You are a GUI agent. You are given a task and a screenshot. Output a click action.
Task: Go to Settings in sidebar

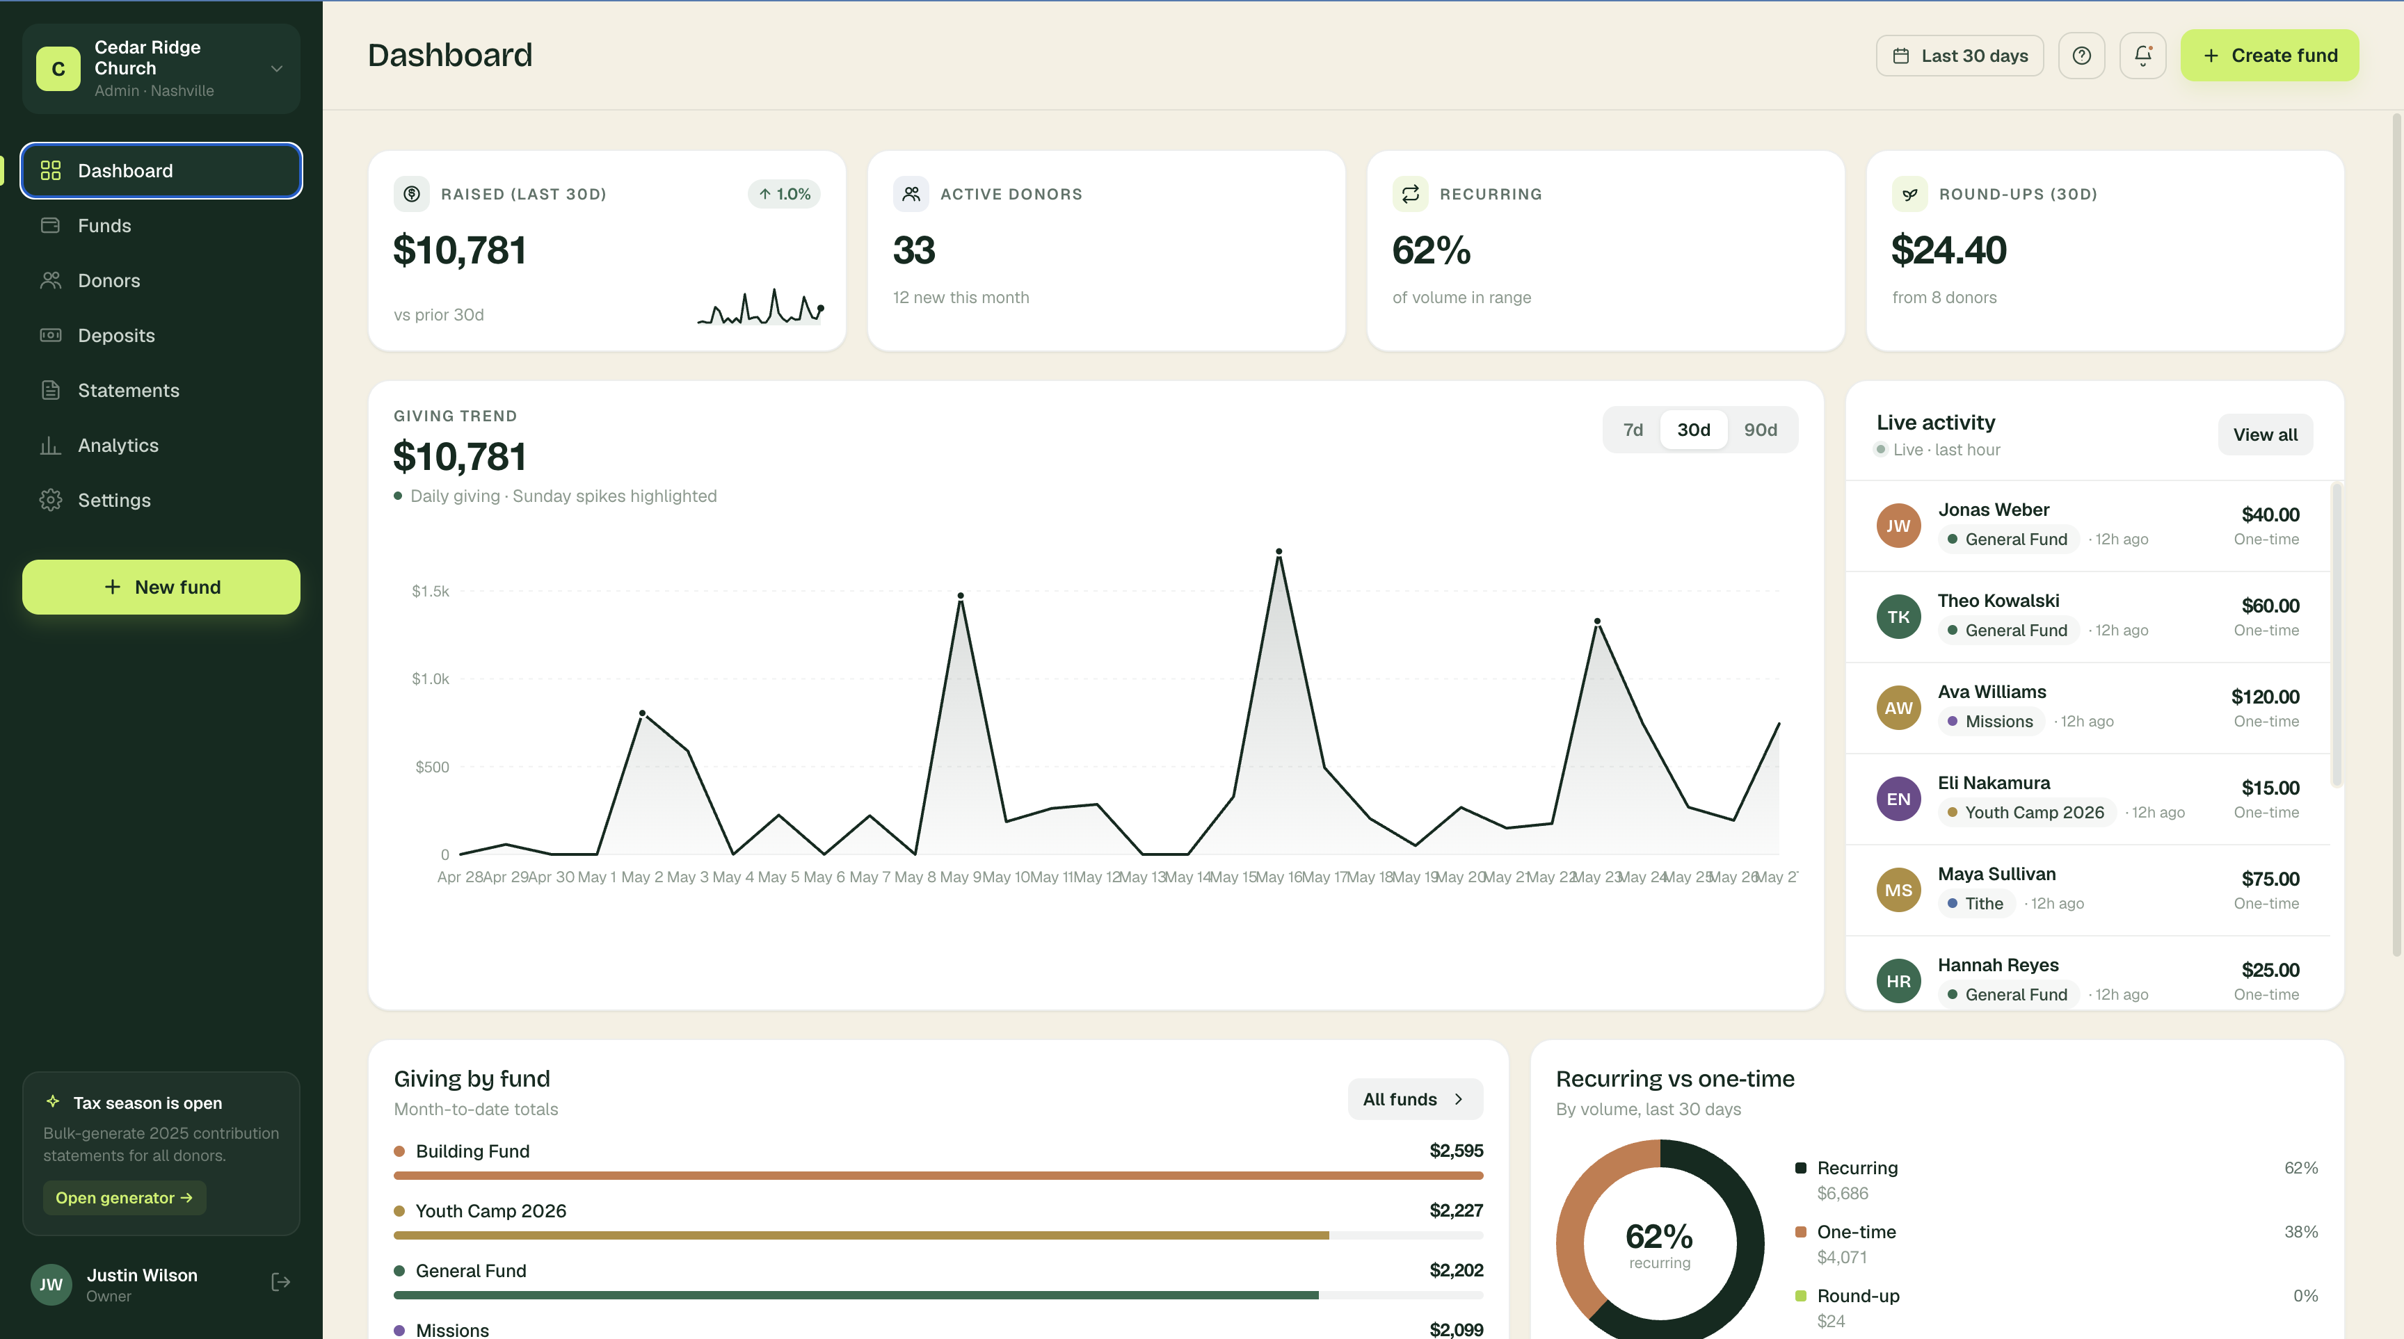click(161, 501)
